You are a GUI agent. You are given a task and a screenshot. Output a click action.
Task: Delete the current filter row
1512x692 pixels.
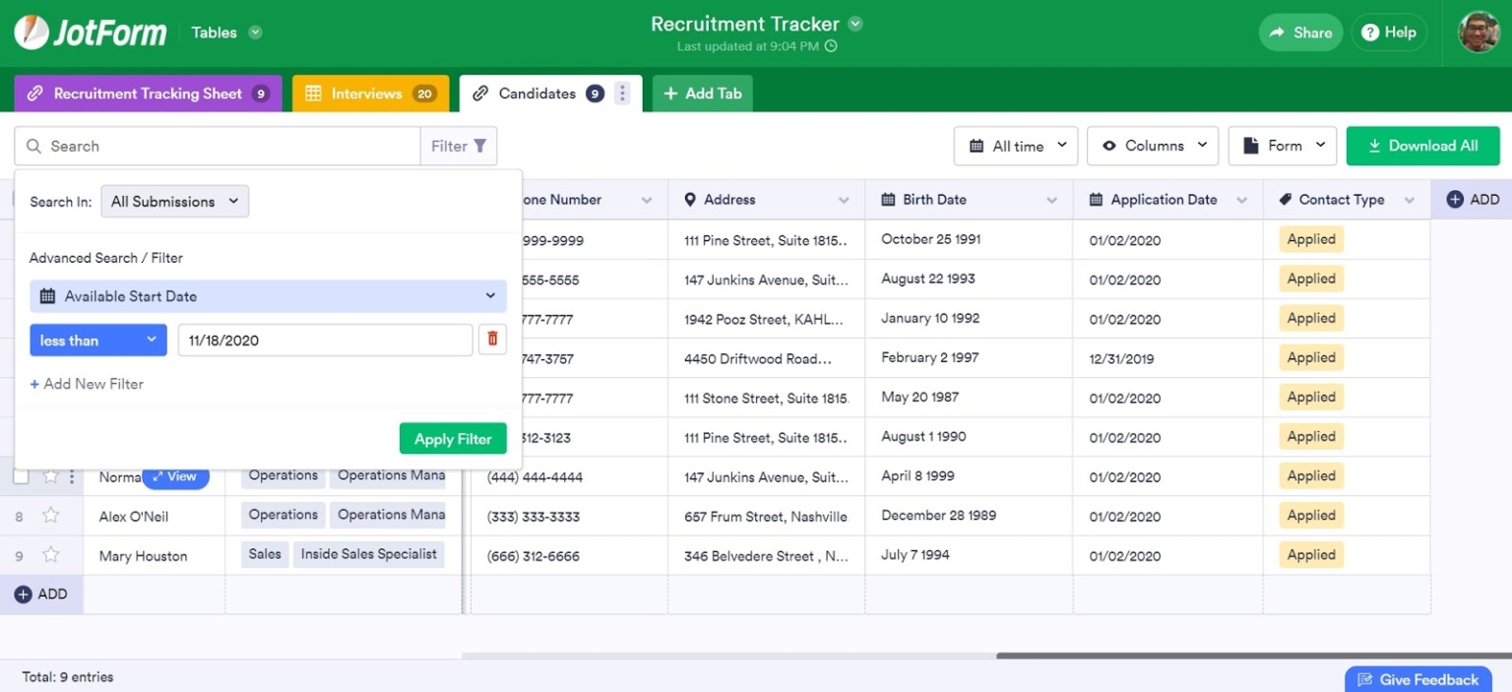click(x=492, y=340)
